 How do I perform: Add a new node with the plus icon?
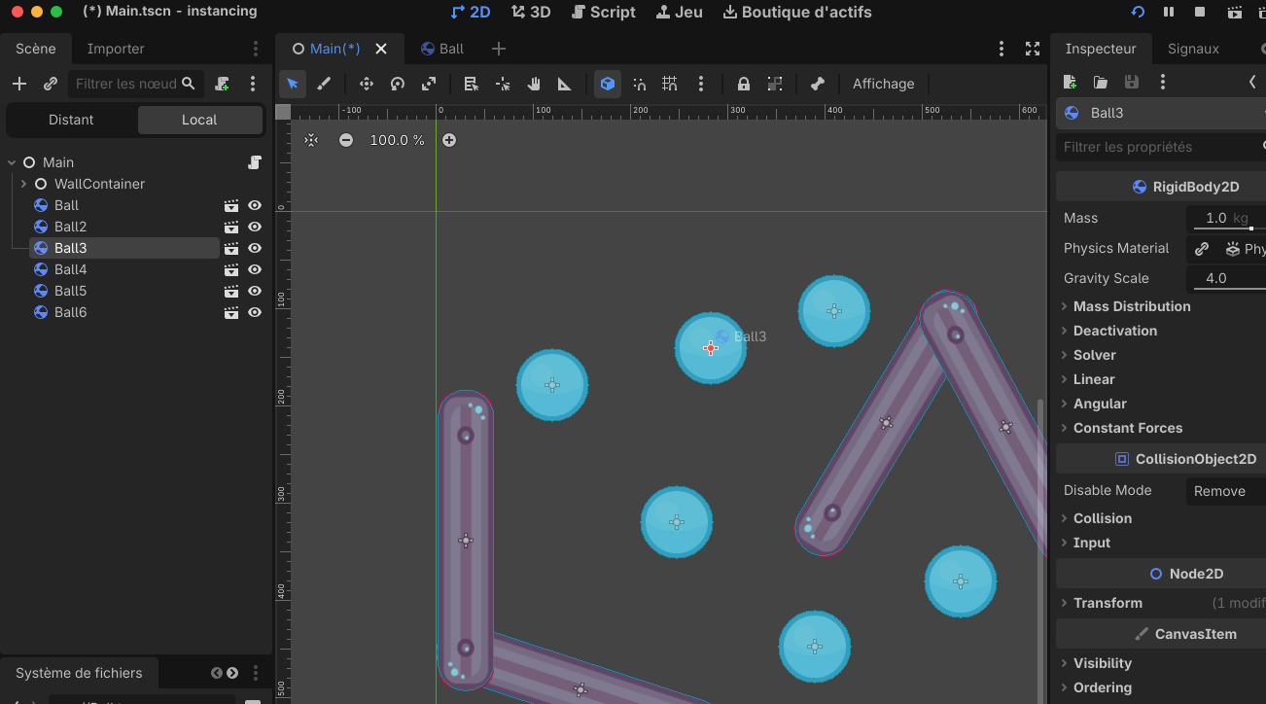18,84
